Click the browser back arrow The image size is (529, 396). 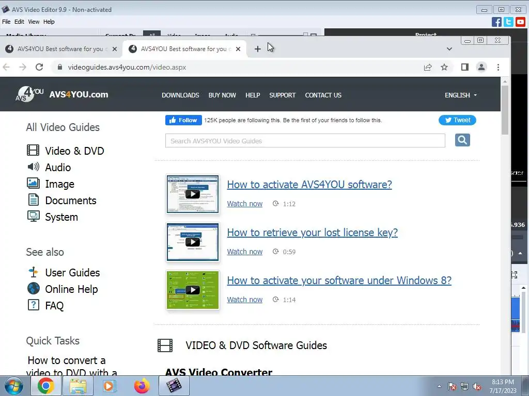coord(6,67)
